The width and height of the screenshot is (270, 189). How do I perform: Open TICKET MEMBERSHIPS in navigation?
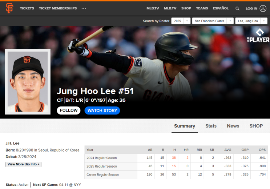point(58,8)
